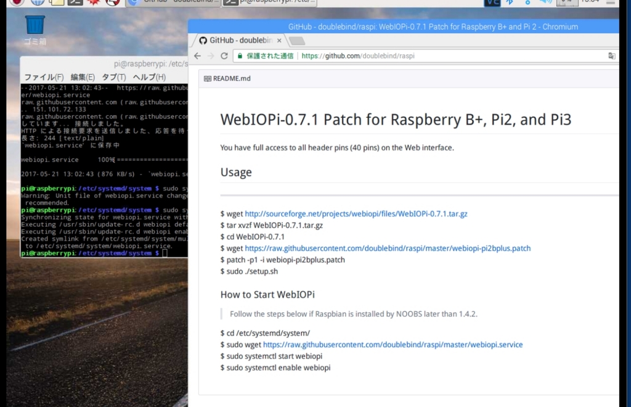
Task: Click the 40 pins header description sentence
Action: coord(337,148)
